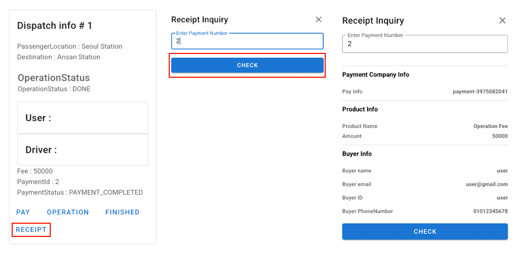Click the Payment Company Info section heading
Image resolution: width=523 pixels, height=256 pixels.
click(x=375, y=75)
